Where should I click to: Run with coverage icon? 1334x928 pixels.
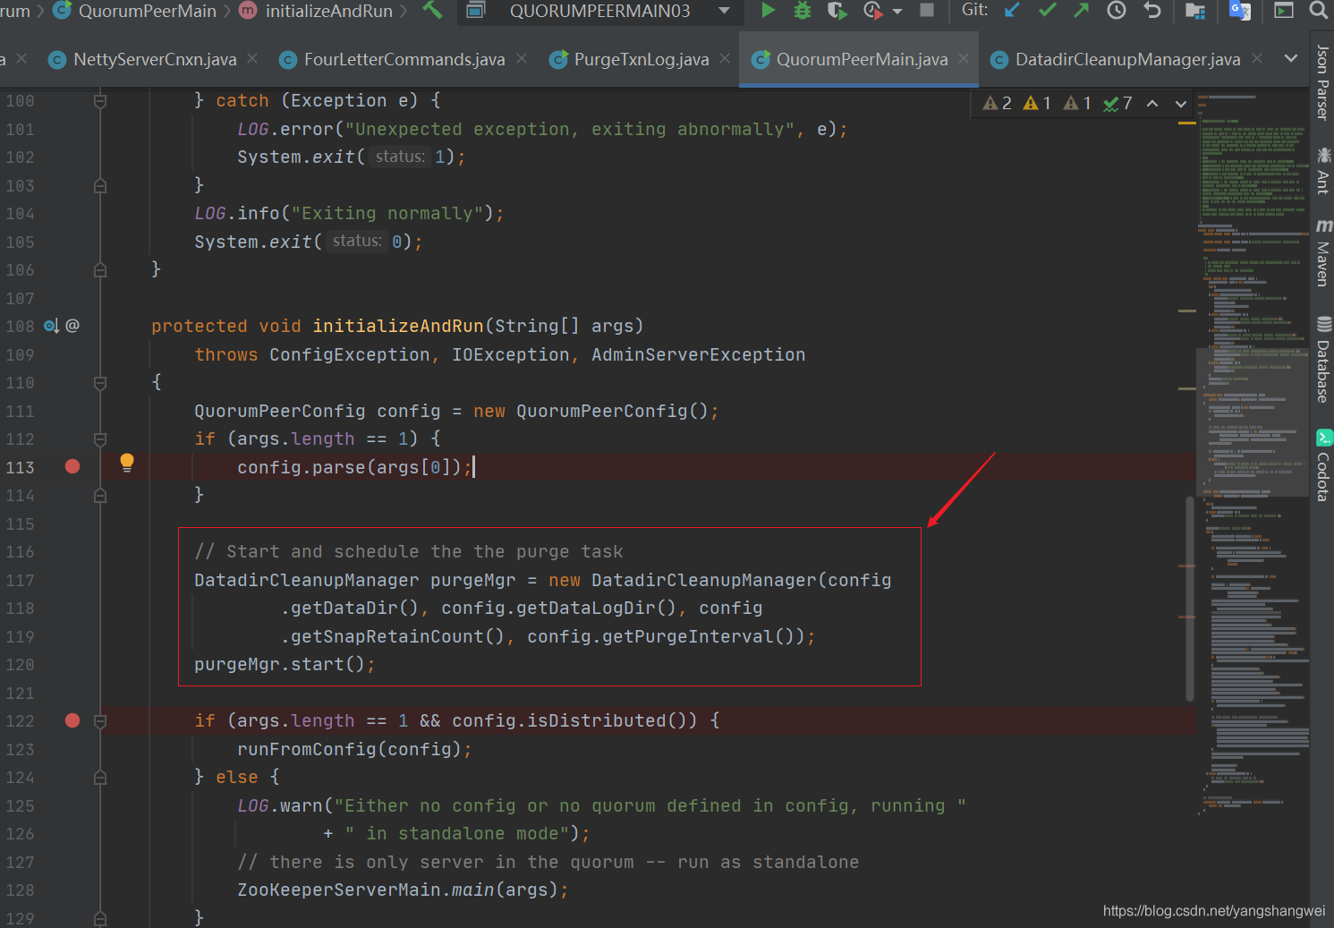click(837, 10)
